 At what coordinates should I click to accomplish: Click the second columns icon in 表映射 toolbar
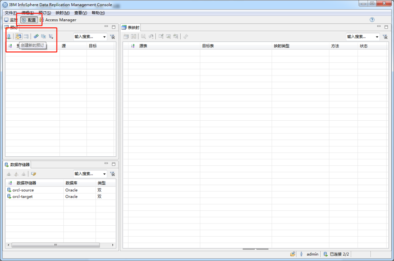134,36
